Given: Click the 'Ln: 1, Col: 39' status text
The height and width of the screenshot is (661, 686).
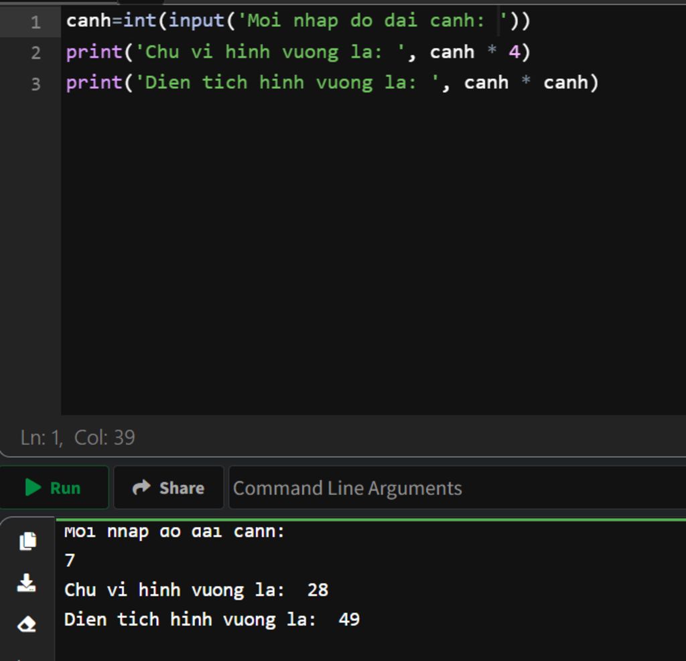Looking at the screenshot, I should click(78, 437).
